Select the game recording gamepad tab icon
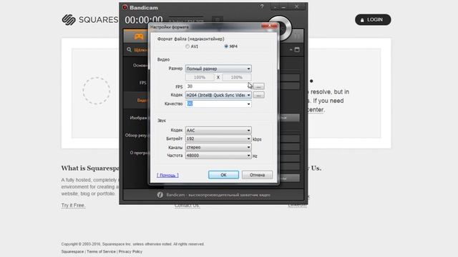The image size is (458, 257). [139, 36]
